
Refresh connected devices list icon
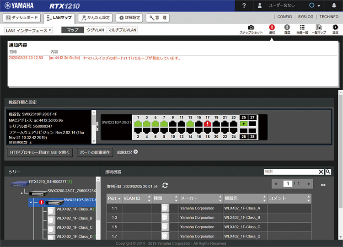165,186
